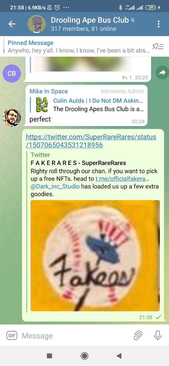The image size is (169, 366).
Task: Start voice recording with the microphone icon
Action: tap(158, 335)
